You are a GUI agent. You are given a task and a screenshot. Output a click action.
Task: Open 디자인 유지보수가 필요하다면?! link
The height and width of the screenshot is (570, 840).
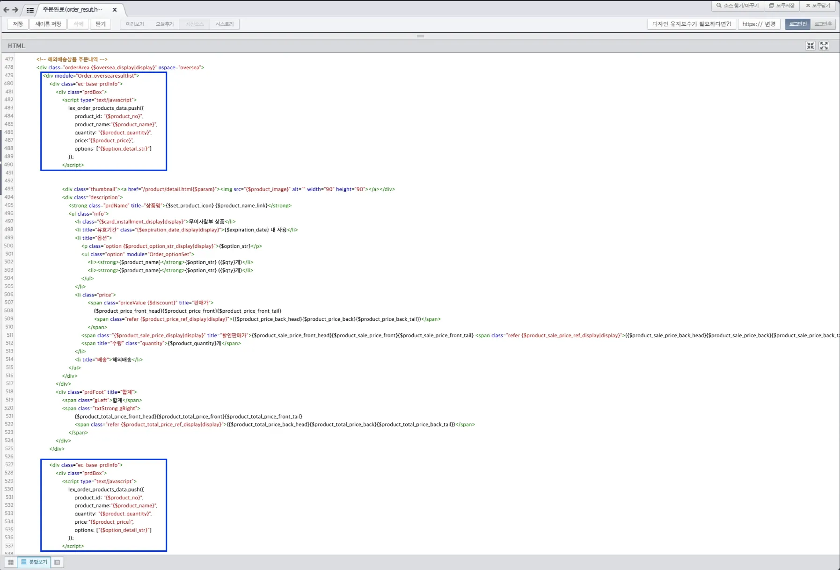pyautogui.click(x=692, y=24)
